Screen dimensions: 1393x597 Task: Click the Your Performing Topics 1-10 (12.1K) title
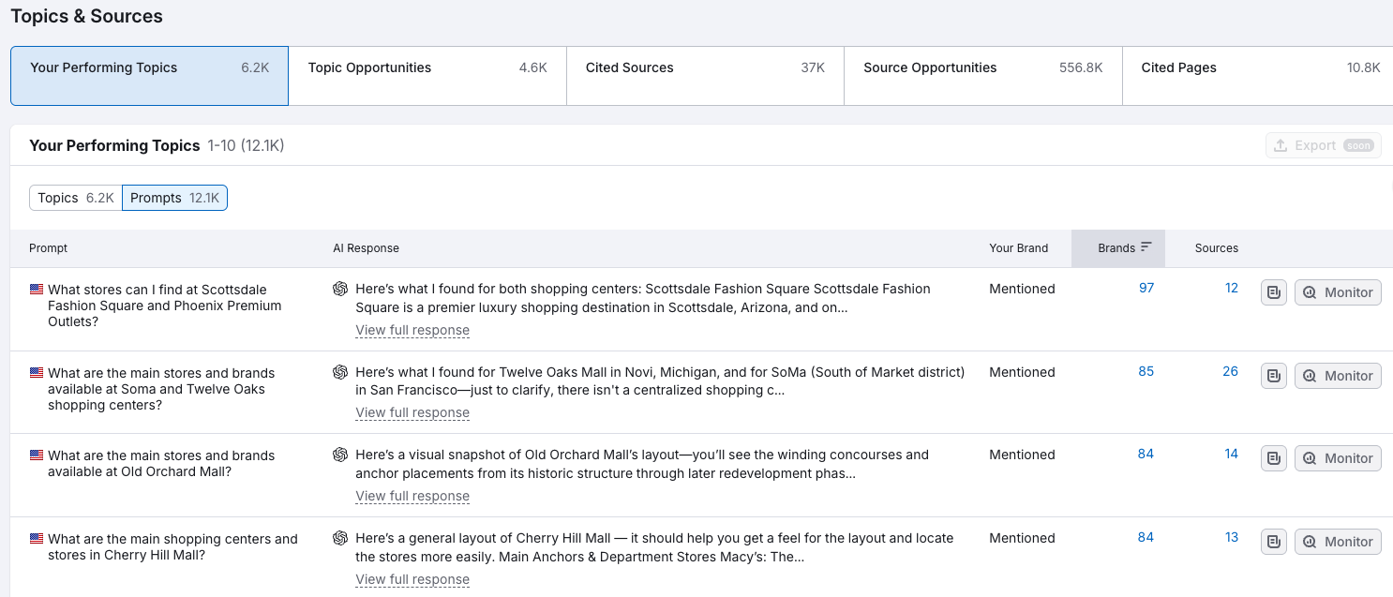(157, 145)
